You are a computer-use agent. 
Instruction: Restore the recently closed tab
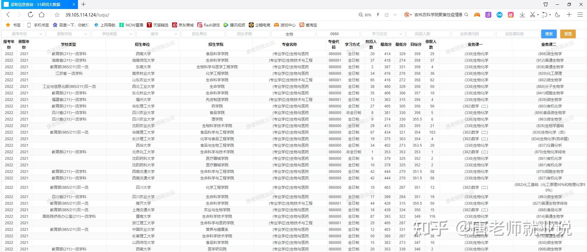click(545, 15)
